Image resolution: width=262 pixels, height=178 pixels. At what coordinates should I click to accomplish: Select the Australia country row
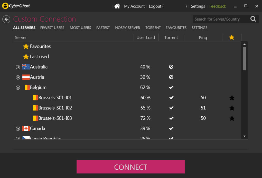pos(127,67)
